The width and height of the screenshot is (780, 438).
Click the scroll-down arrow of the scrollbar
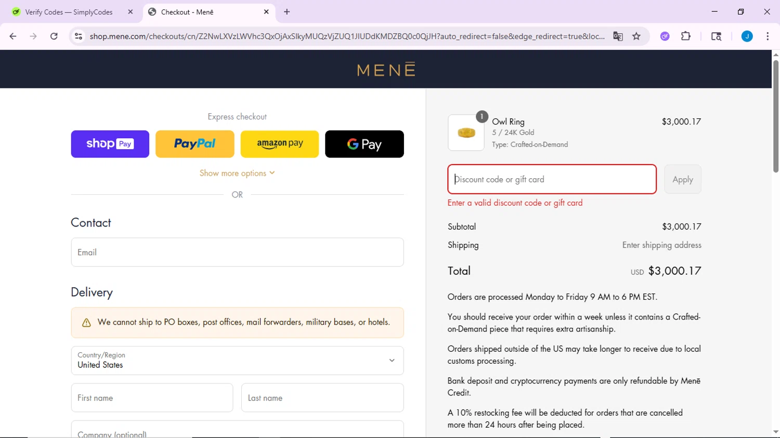(776, 432)
